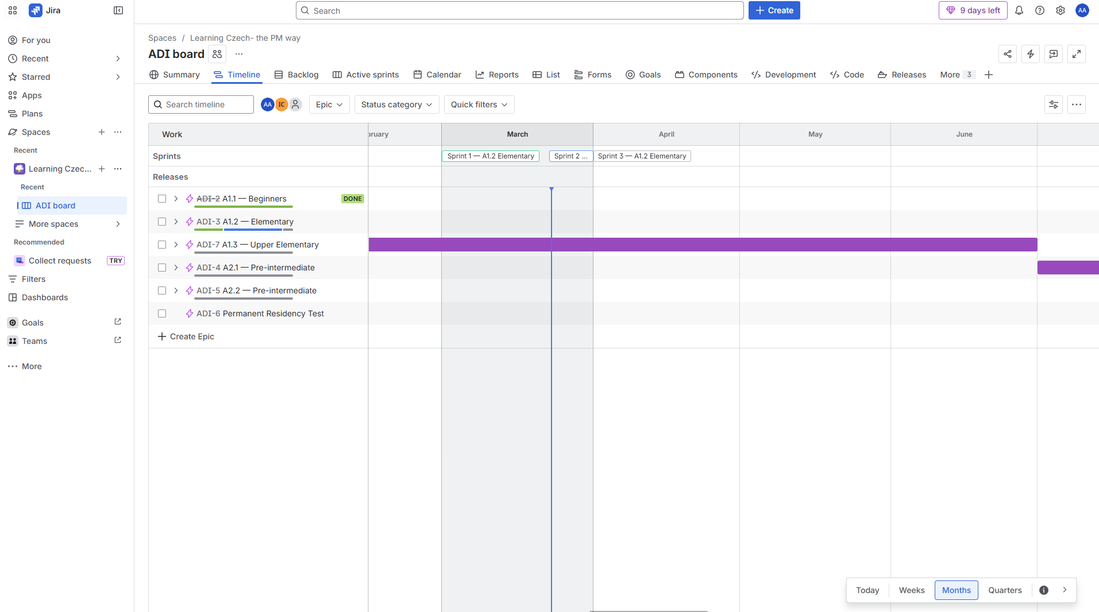Open the help question mark icon
This screenshot has width=1099, height=612.
(1040, 10)
